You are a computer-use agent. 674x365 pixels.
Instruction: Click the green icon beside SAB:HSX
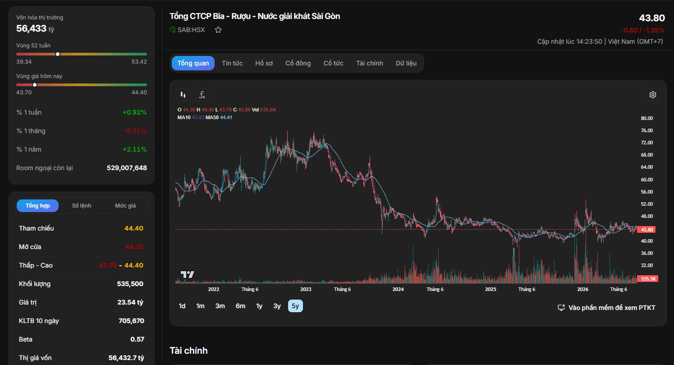tap(173, 30)
